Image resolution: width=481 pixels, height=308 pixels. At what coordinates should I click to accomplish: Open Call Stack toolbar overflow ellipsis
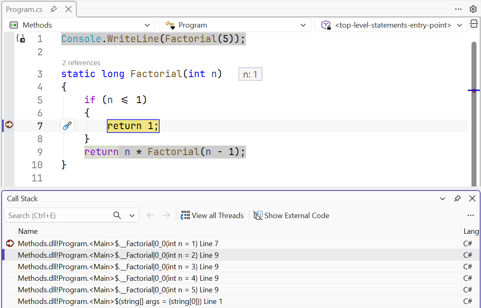[x=471, y=216]
